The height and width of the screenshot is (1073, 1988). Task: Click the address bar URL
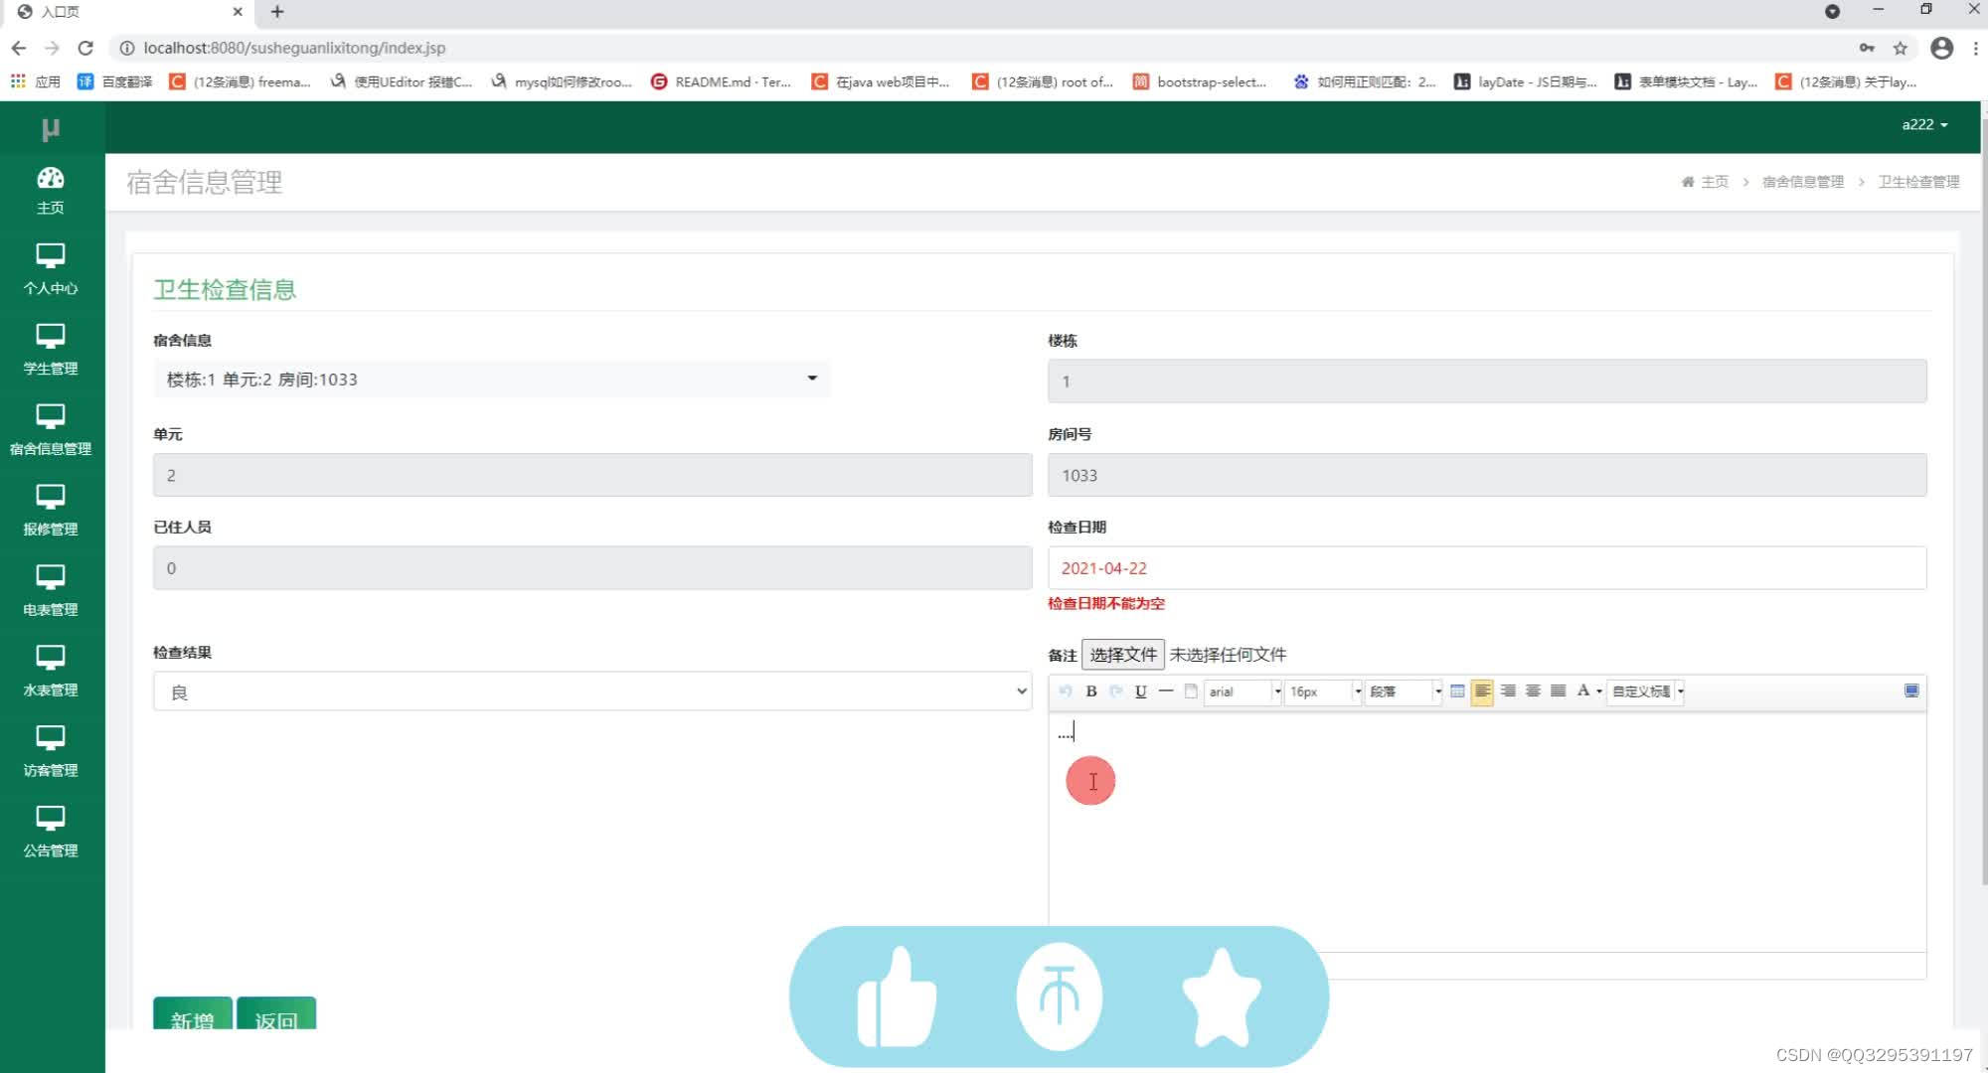(294, 48)
